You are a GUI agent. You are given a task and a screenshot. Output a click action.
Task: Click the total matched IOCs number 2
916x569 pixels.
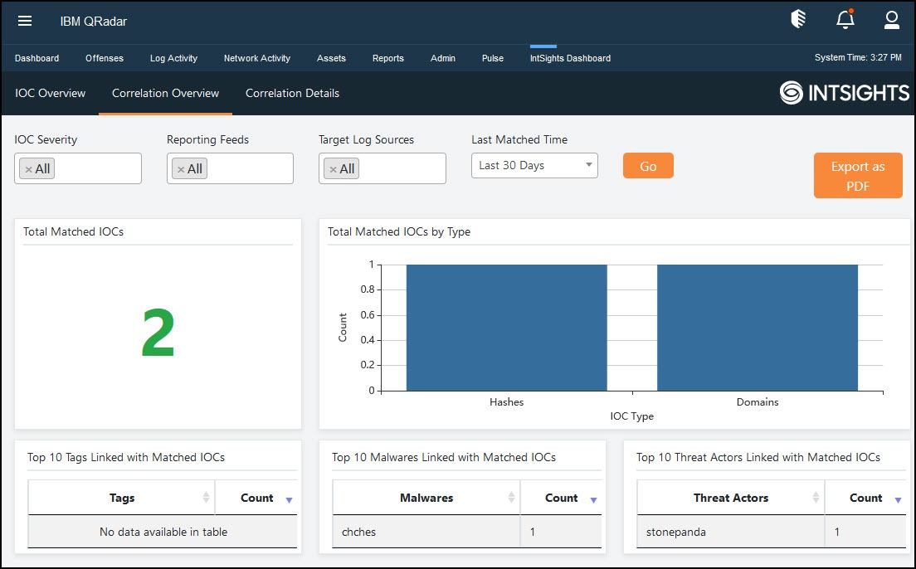(x=158, y=333)
